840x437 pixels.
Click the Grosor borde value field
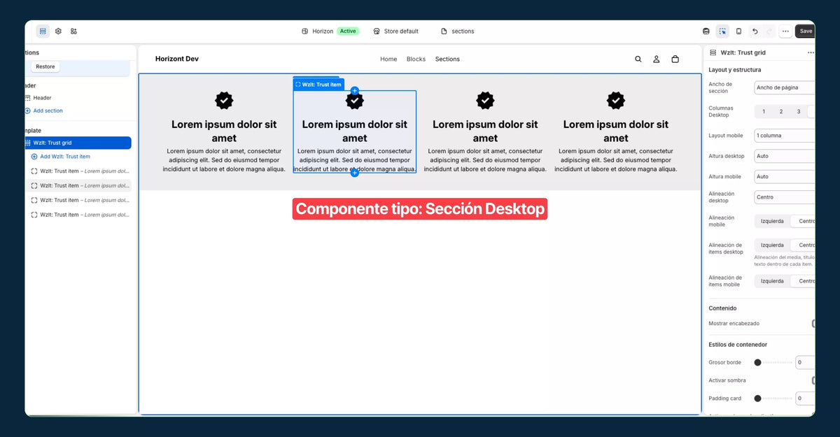(x=805, y=362)
